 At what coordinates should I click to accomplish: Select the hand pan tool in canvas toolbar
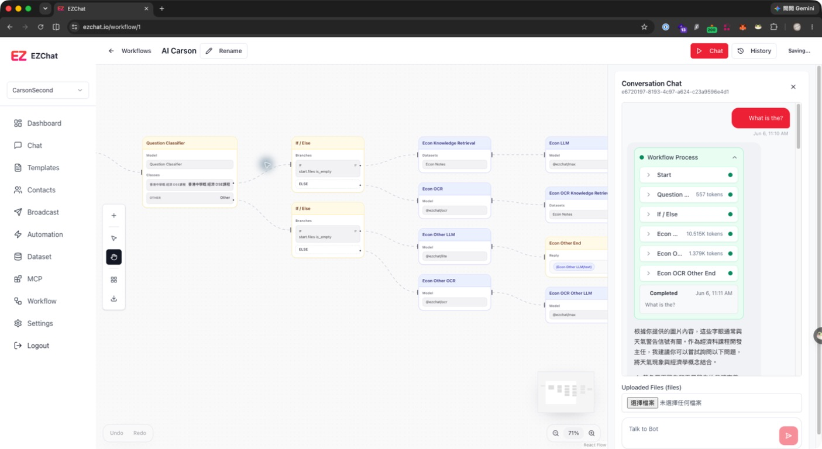[114, 257]
